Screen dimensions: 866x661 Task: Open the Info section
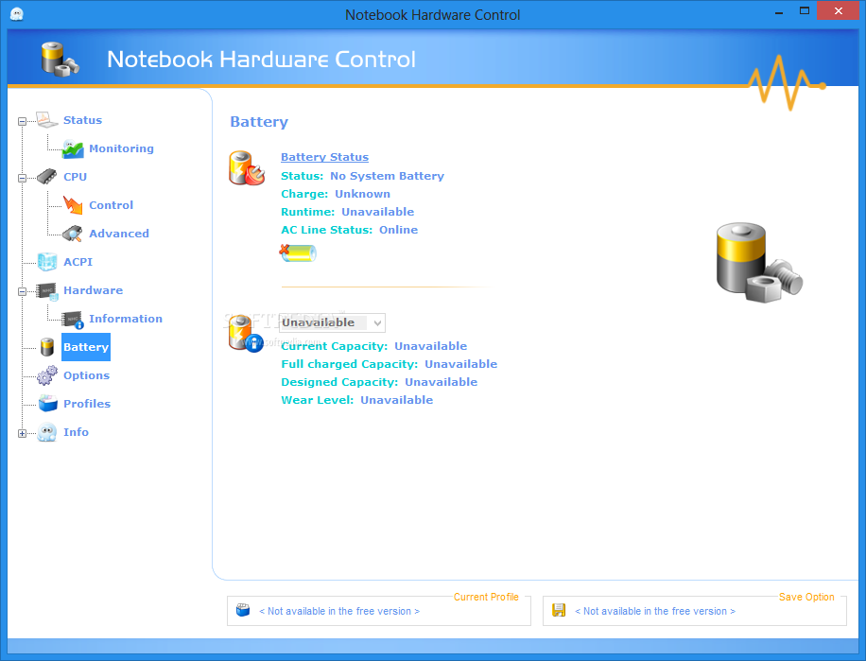[77, 432]
